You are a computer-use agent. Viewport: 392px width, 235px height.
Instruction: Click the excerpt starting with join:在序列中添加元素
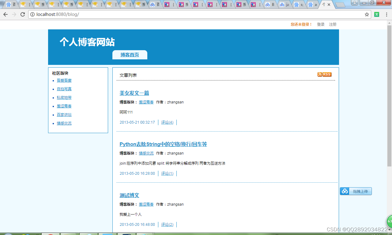click(172, 163)
